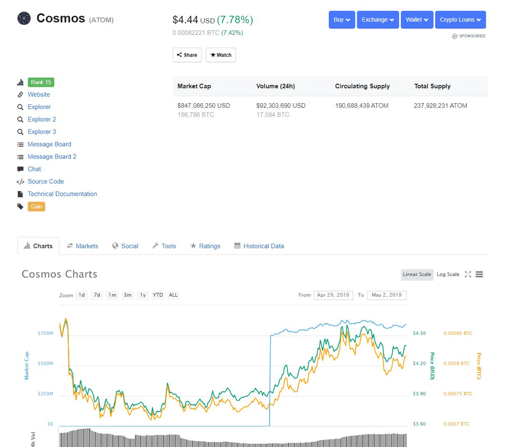Click the Rank 15 badge

tap(41, 82)
